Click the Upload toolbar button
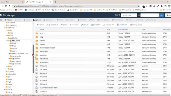Screen dimensions: 171x96 [37, 20]
